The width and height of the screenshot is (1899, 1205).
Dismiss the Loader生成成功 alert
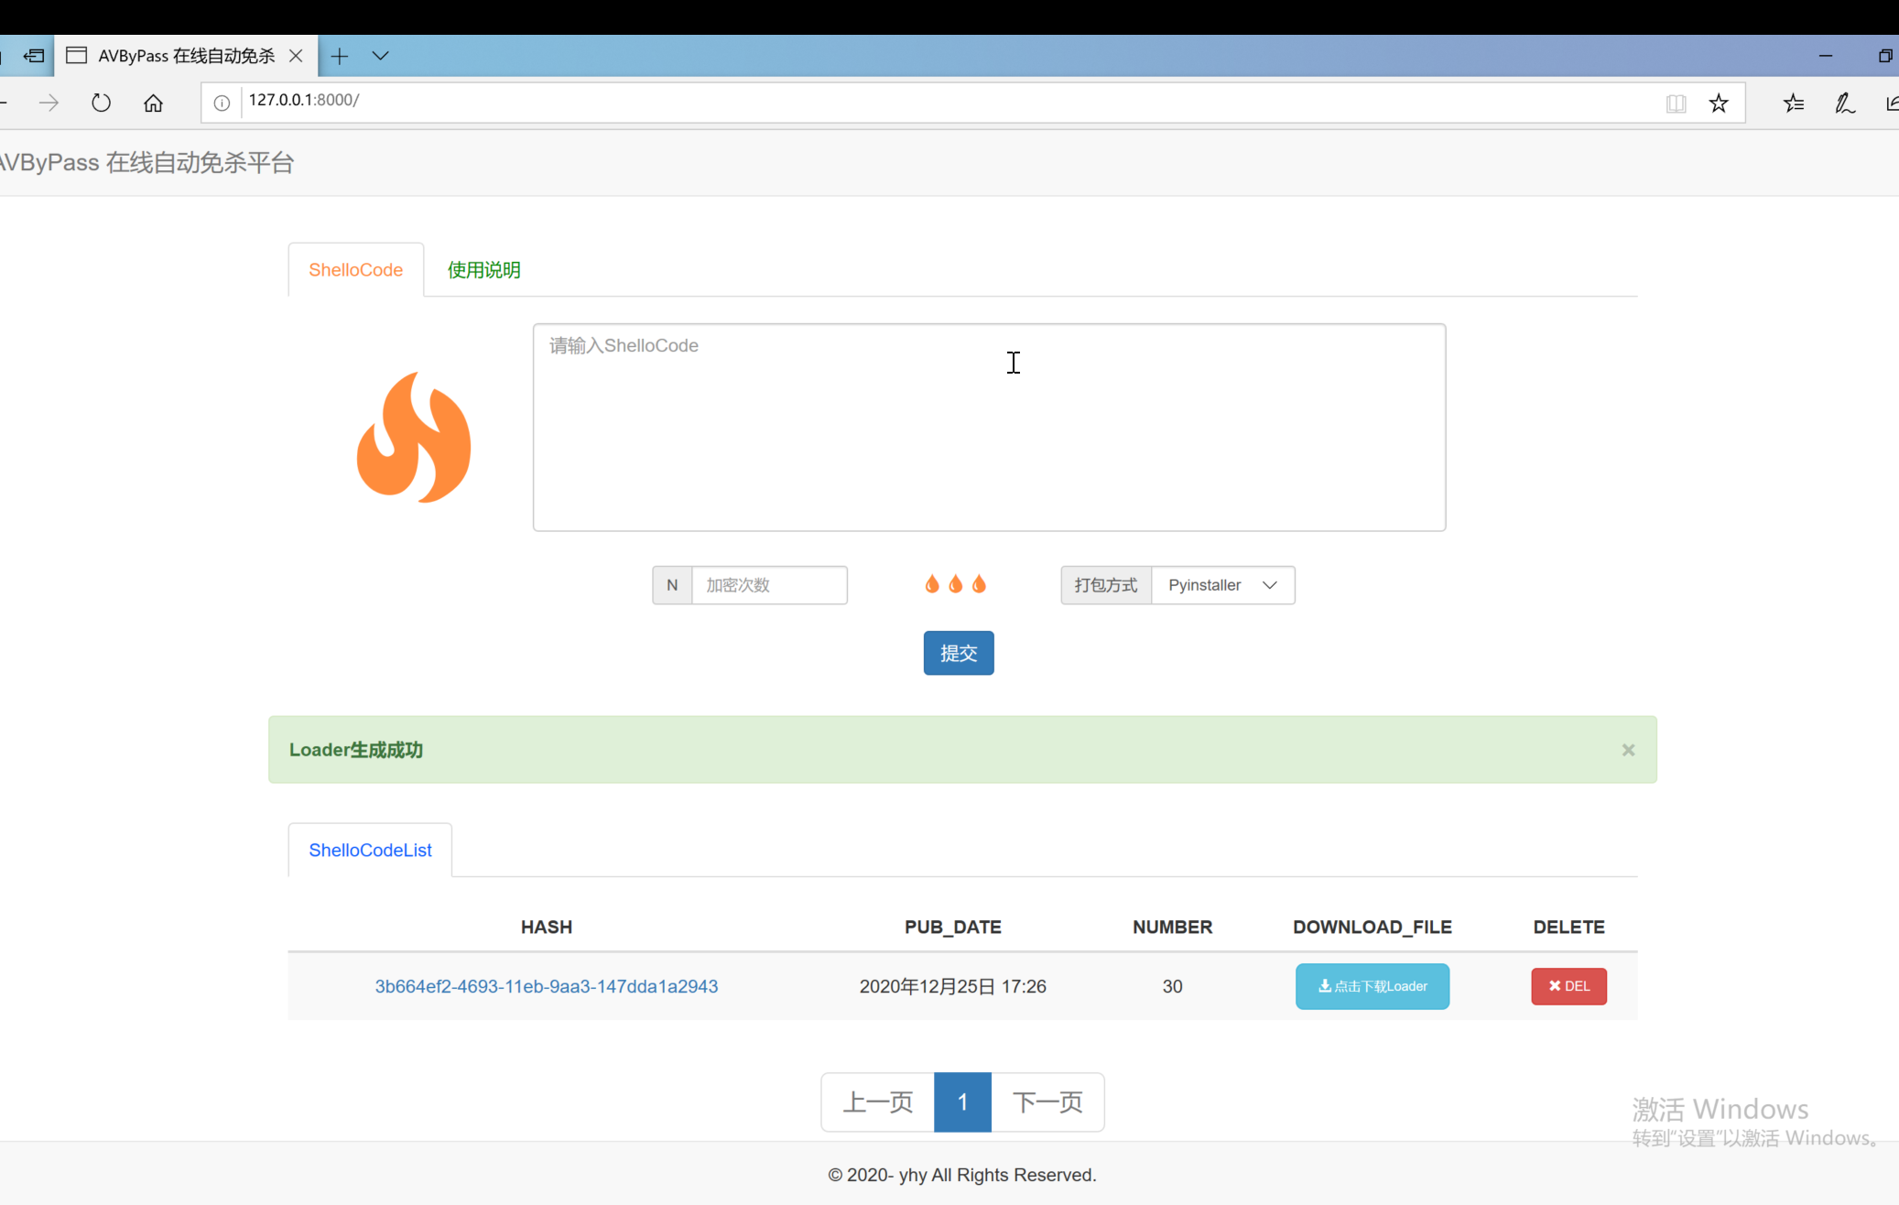tap(1628, 750)
